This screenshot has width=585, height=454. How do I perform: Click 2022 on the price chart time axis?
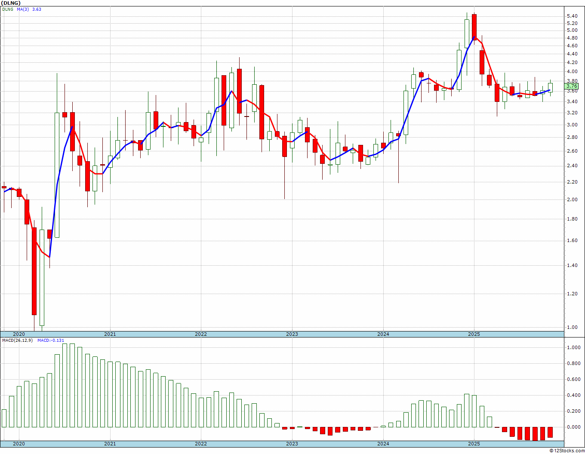pyautogui.click(x=201, y=334)
